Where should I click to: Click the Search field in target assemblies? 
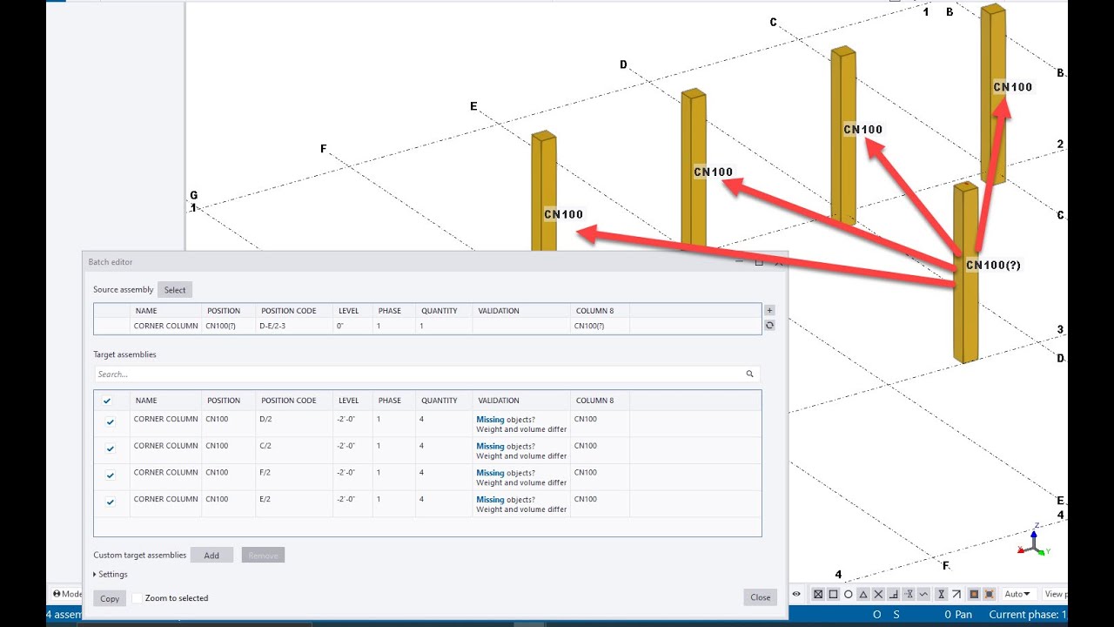click(x=427, y=374)
